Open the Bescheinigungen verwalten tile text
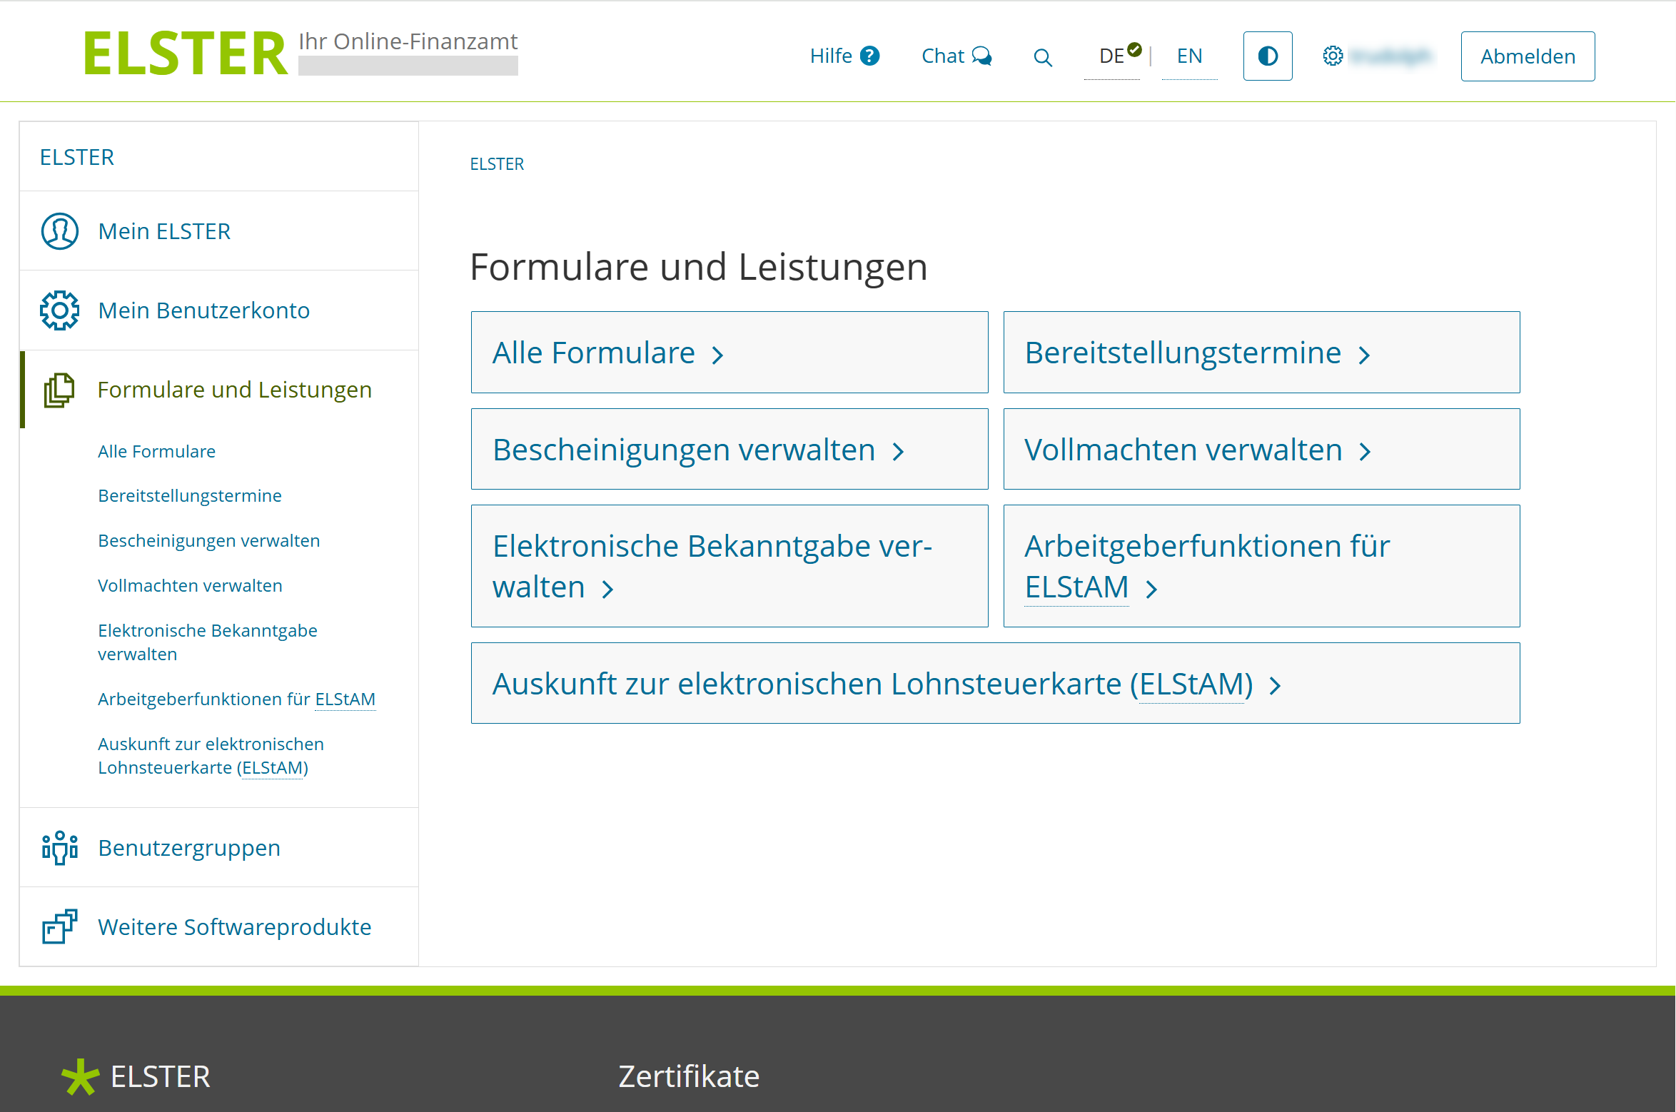The height and width of the screenshot is (1112, 1676). click(x=684, y=450)
